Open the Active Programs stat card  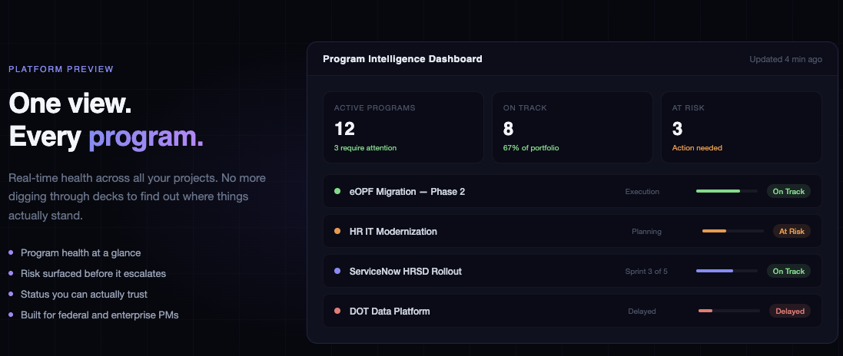(403, 127)
